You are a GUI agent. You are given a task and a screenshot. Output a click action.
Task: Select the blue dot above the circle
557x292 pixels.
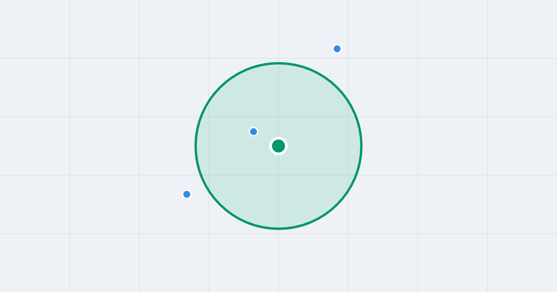(337, 49)
